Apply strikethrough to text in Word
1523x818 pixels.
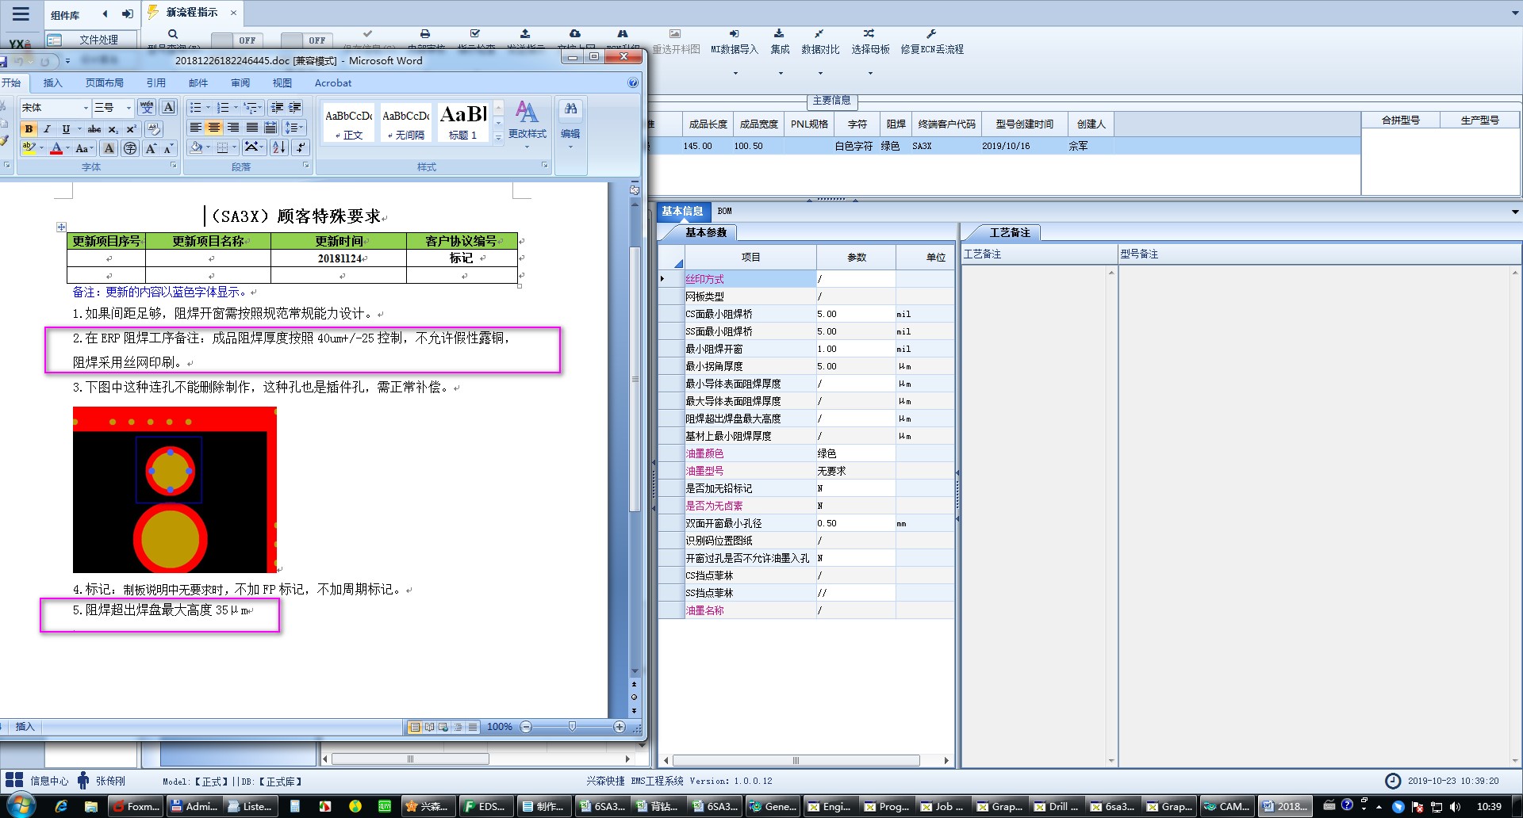(x=94, y=129)
